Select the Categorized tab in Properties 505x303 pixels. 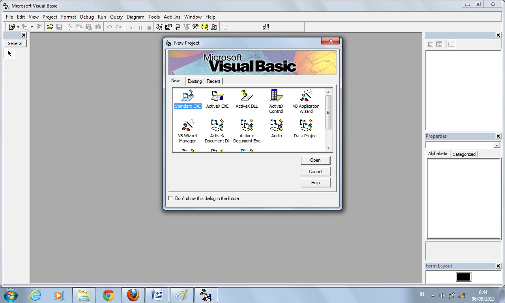(464, 154)
